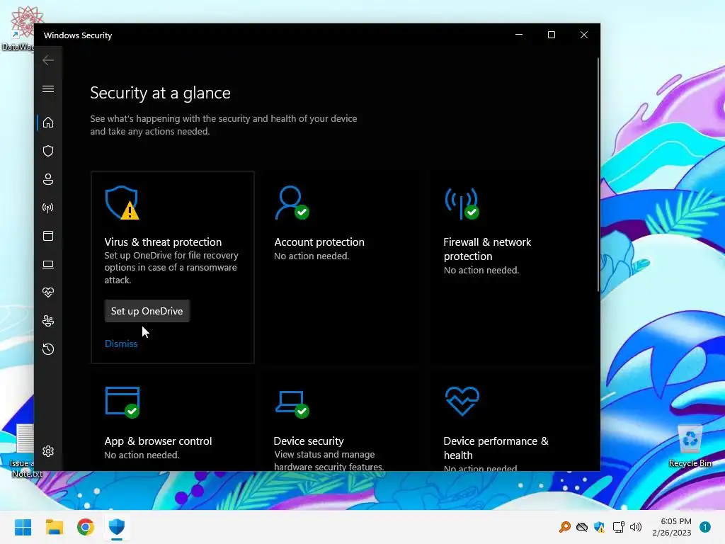Open Family options icon in sidebar
725x544 pixels.
click(48, 321)
